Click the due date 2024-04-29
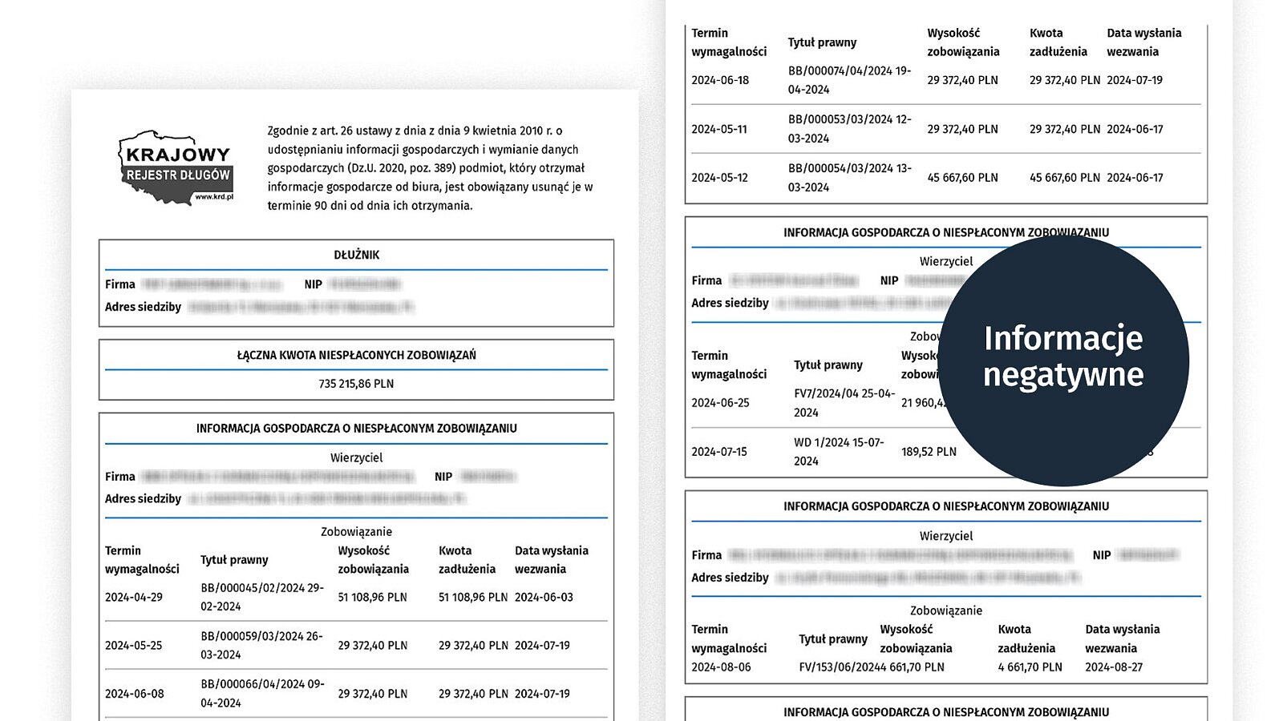This screenshot has height=721, width=1283. pyautogui.click(x=134, y=597)
